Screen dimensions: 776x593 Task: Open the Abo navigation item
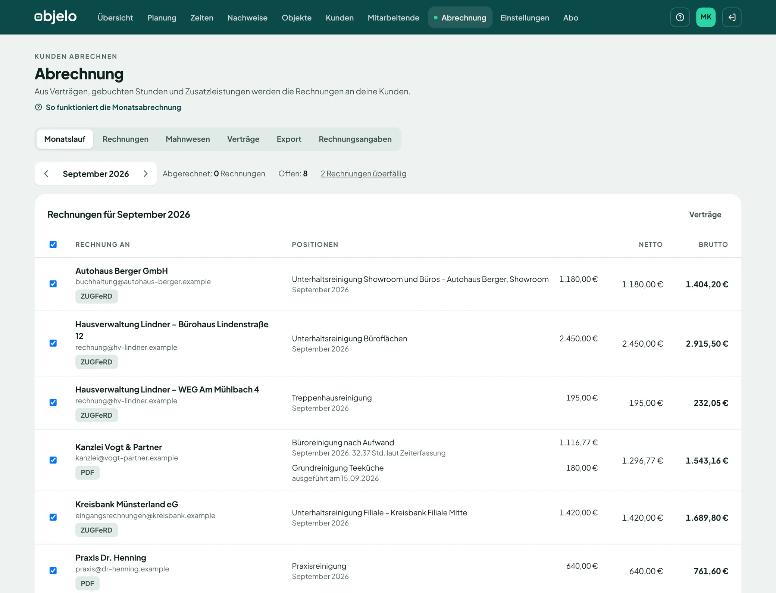[x=570, y=18]
